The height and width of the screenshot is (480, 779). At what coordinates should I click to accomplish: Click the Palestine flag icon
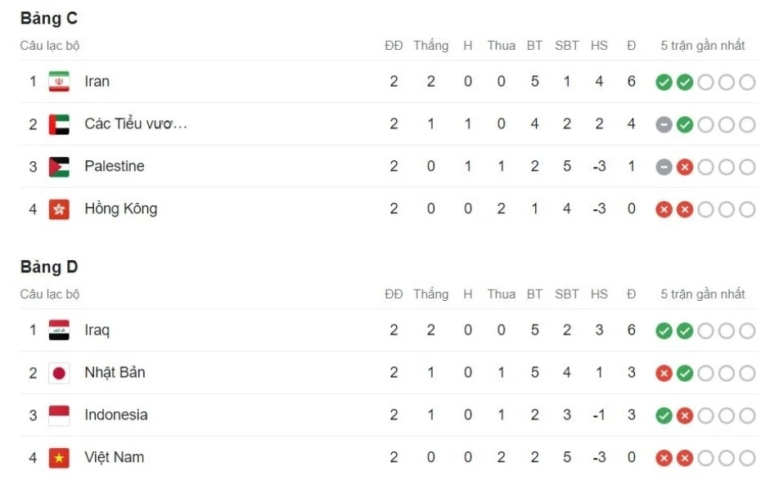[59, 167]
